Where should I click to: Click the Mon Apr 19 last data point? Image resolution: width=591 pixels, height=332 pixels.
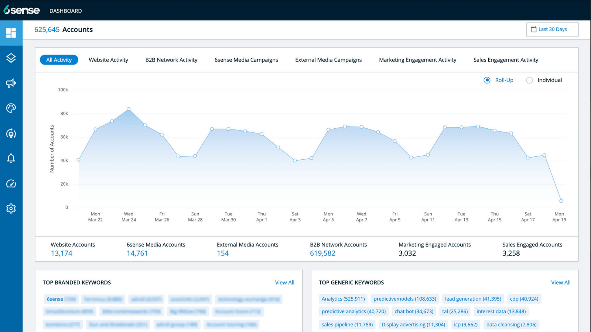[x=561, y=201]
